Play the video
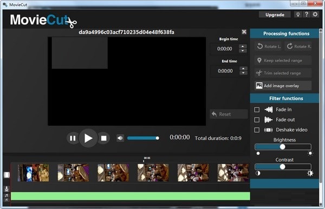325x209 pixels. pos(88,138)
